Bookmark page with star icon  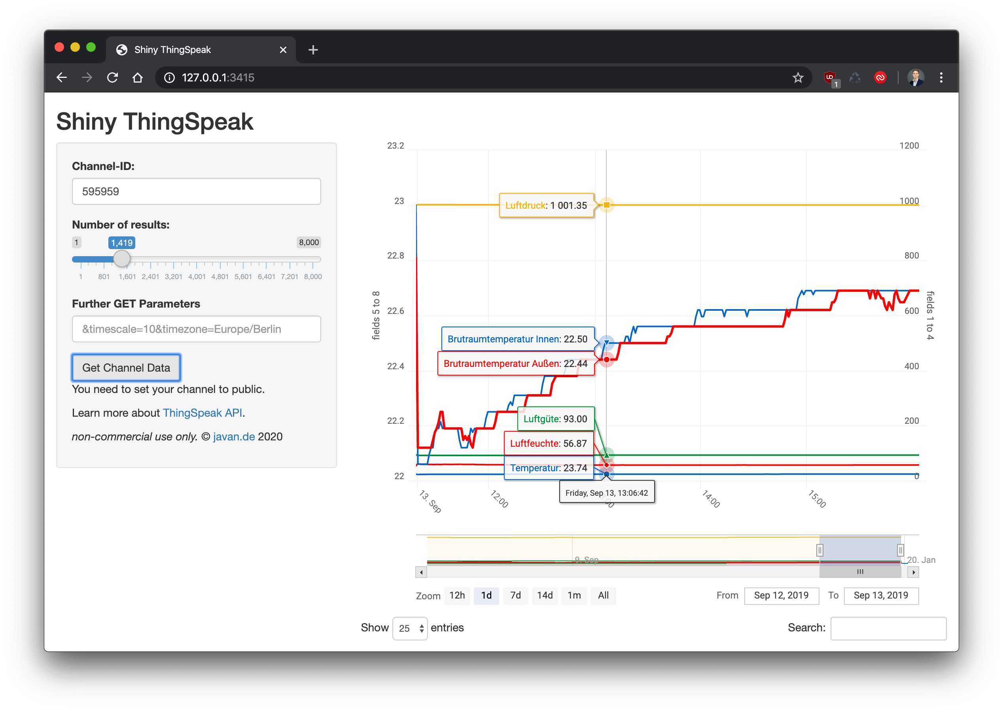click(798, 77)
